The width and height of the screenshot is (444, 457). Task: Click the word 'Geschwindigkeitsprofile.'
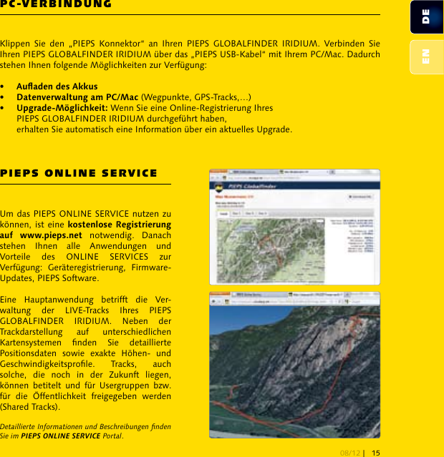(47, 364)
